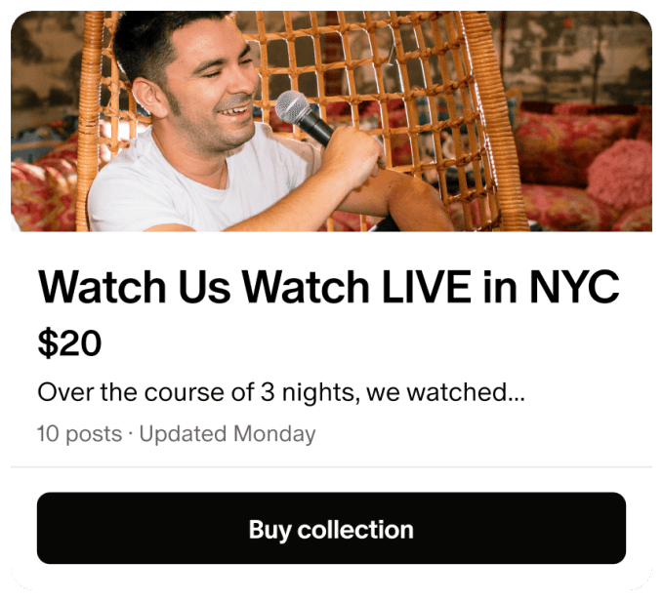Open the Watch Us Watch LIVE in NYC title
This screenshot has width=663, height=601.
tap(328, 287)
